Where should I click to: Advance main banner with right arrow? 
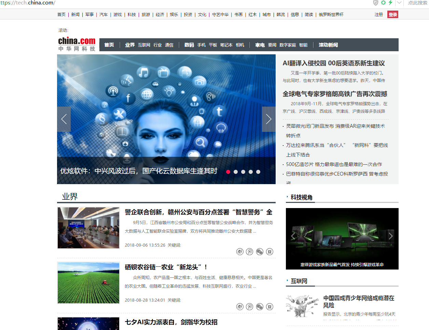click(268, 119)
